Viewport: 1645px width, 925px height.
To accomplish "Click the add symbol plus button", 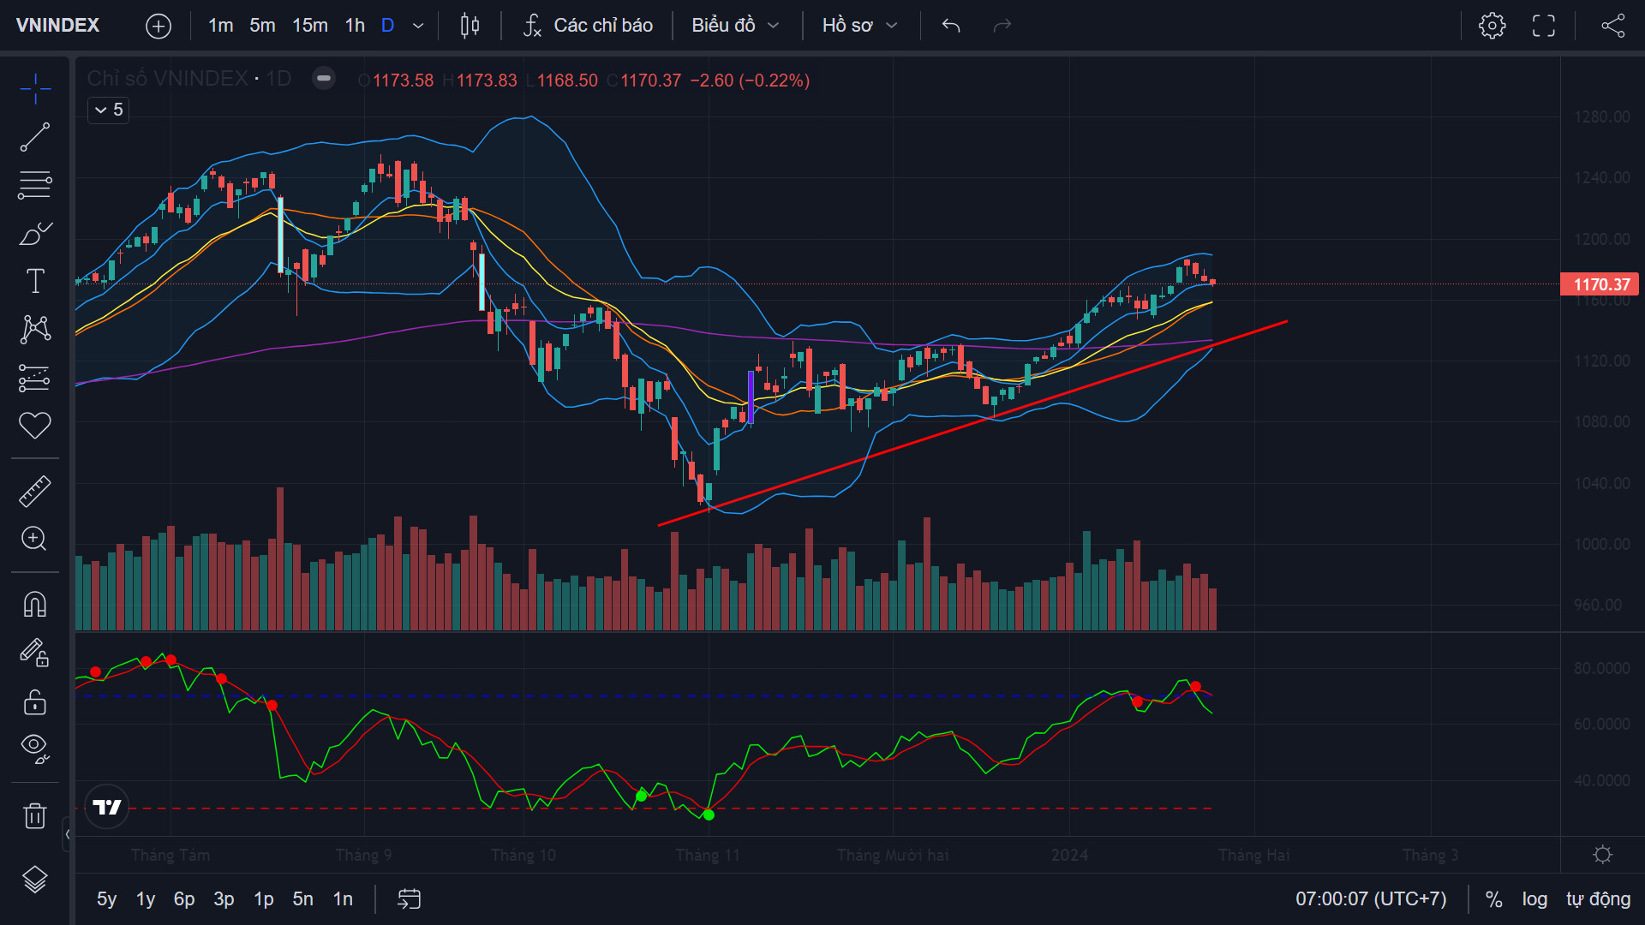I will [159, 26].
